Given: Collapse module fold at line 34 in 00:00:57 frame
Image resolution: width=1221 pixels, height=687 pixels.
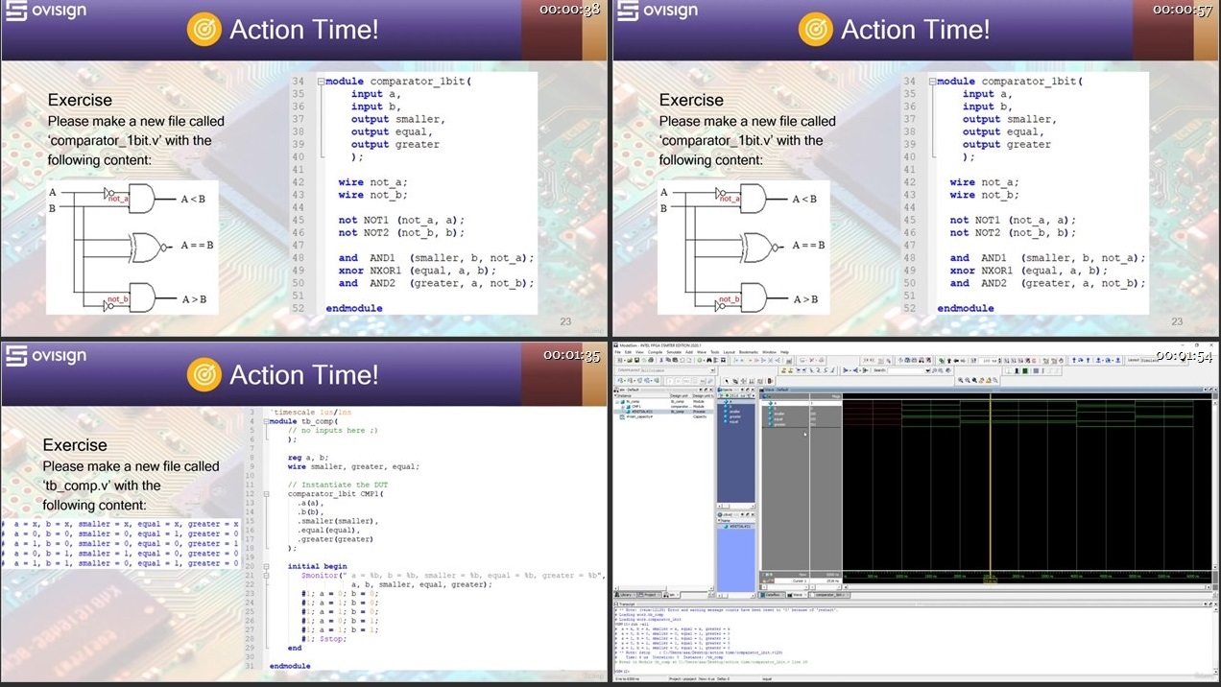Looking at the screenshot, I should point(930,82).
